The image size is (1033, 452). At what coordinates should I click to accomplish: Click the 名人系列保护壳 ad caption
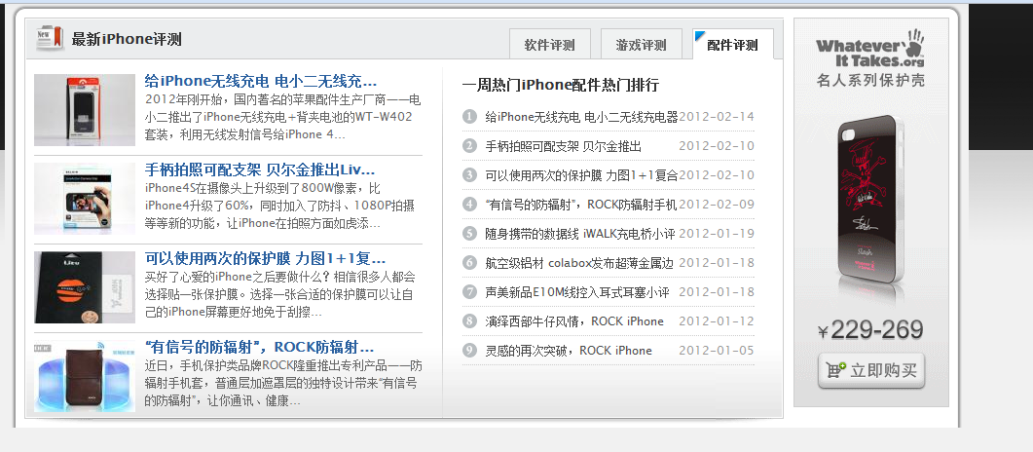click(x=869, y=81)
